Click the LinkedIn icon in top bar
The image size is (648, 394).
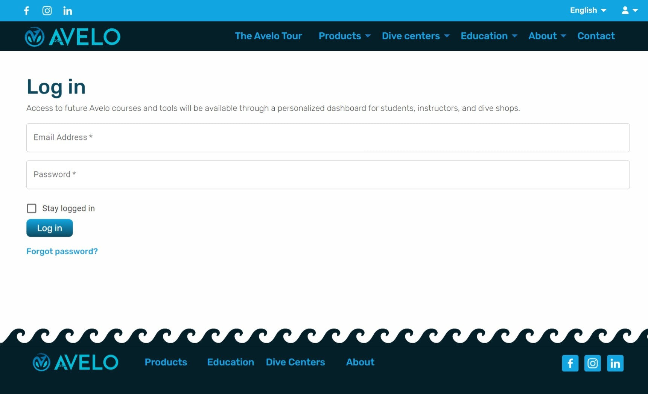pyautogui.click(x=68, y=11)
